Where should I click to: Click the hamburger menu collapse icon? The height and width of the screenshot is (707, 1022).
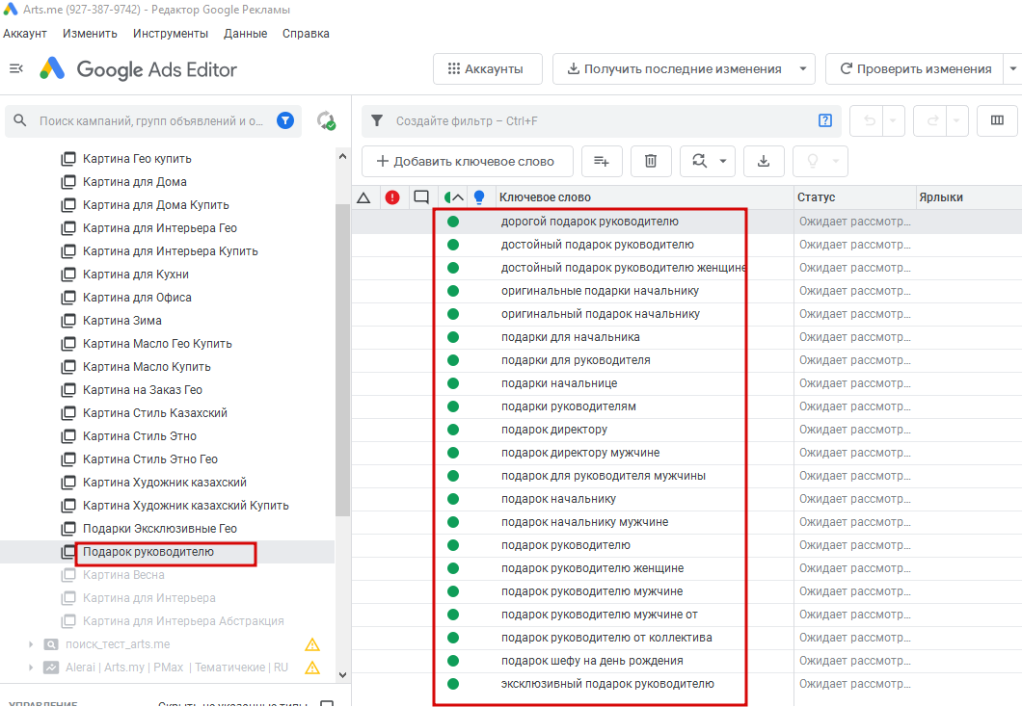[x=16, y=68]
